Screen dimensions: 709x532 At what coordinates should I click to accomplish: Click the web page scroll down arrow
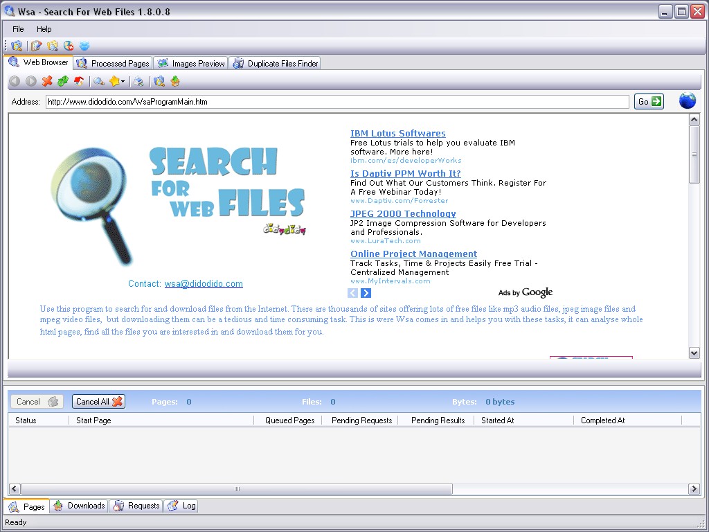(x=694, y=353)
